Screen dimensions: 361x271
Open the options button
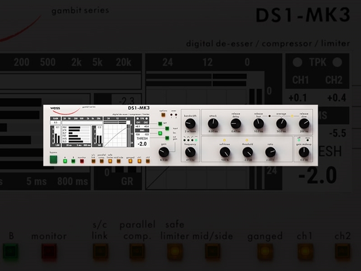pos(163,117)
